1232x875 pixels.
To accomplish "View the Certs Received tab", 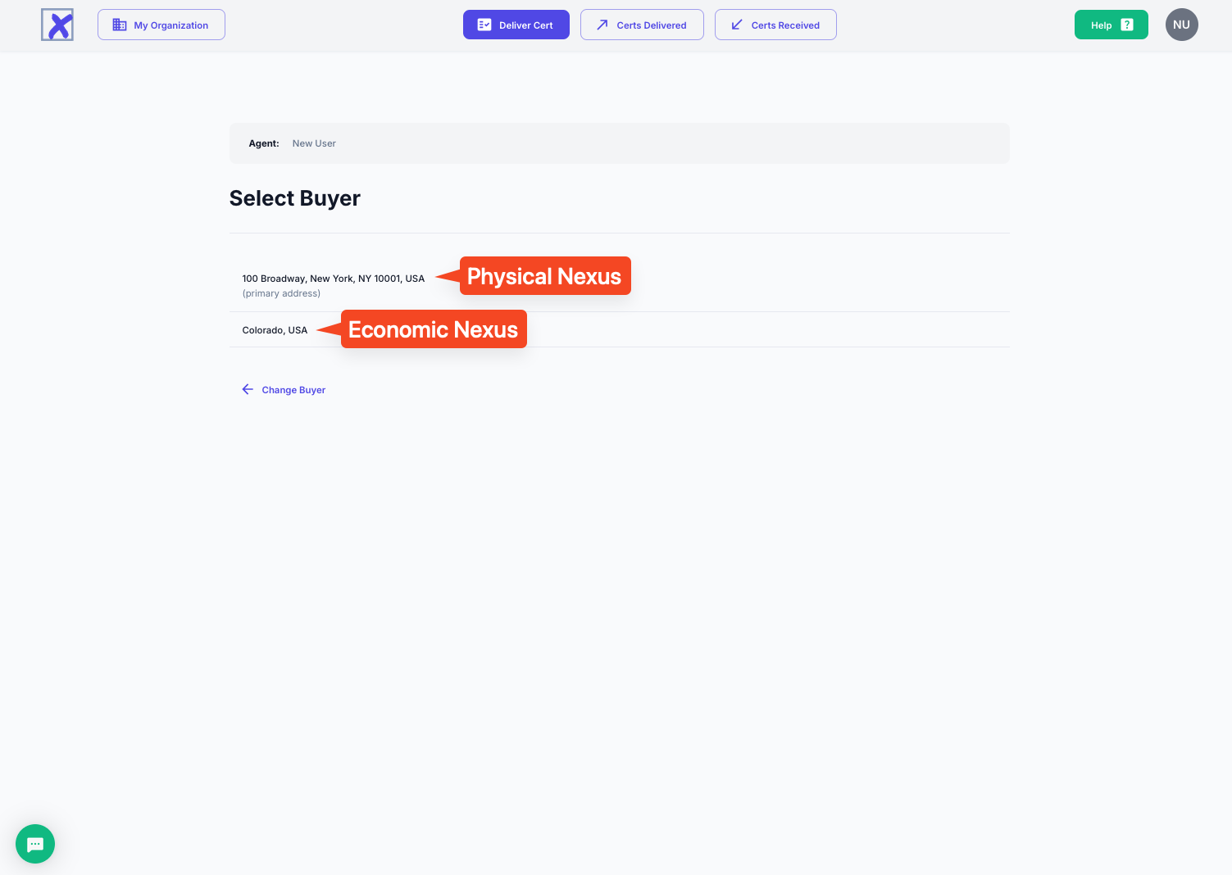I will (775, 25).
